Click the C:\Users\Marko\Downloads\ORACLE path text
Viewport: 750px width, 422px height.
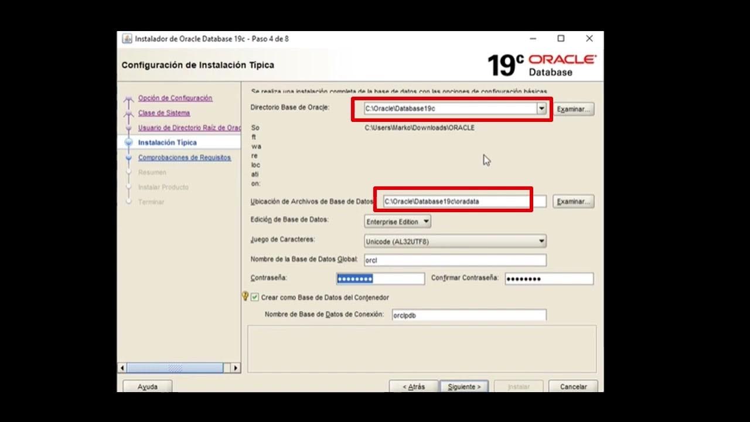click(x=420, y=127)
